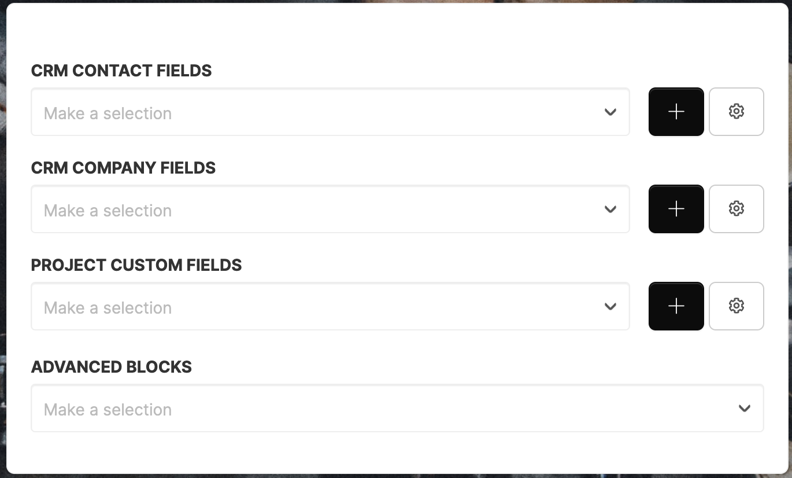This screenshot has height=478, width=792.
Task: Add a new CRM contact field with plus button
Action: pos(676,112)
